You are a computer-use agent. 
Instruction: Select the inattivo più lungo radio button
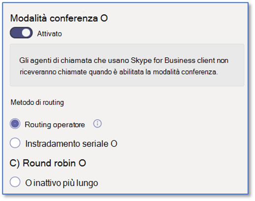point(15,182)
